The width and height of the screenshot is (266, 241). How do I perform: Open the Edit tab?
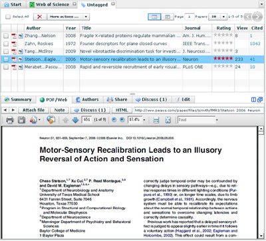click(x=183, y=100)
